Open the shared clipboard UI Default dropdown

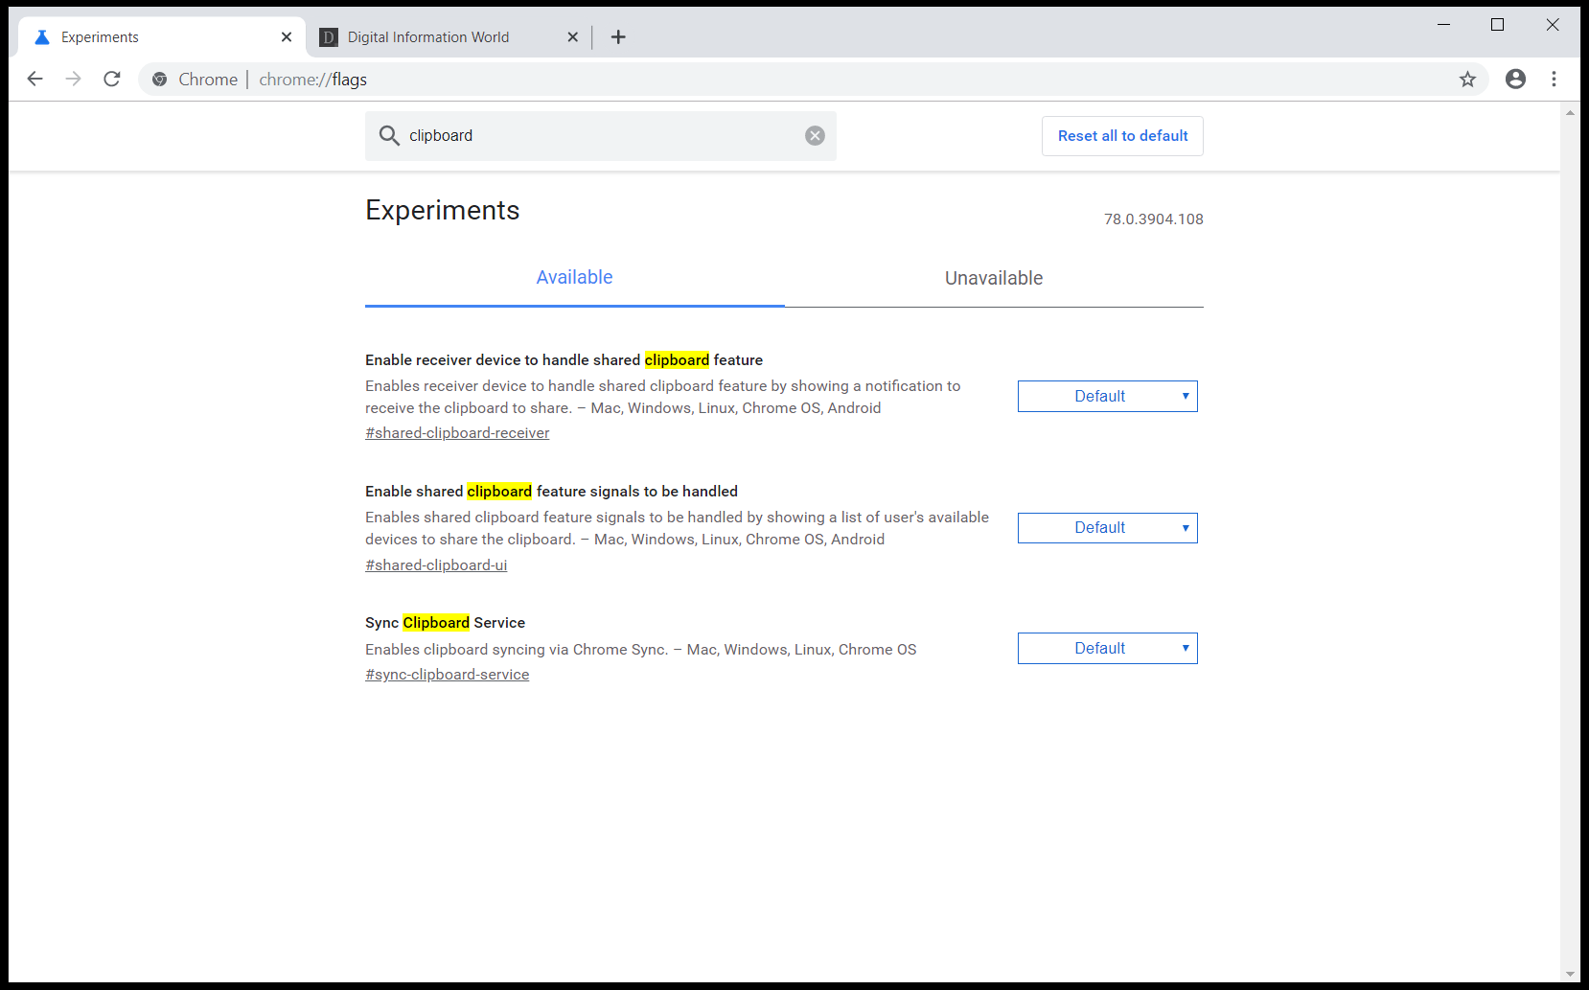pos(1107,528)
